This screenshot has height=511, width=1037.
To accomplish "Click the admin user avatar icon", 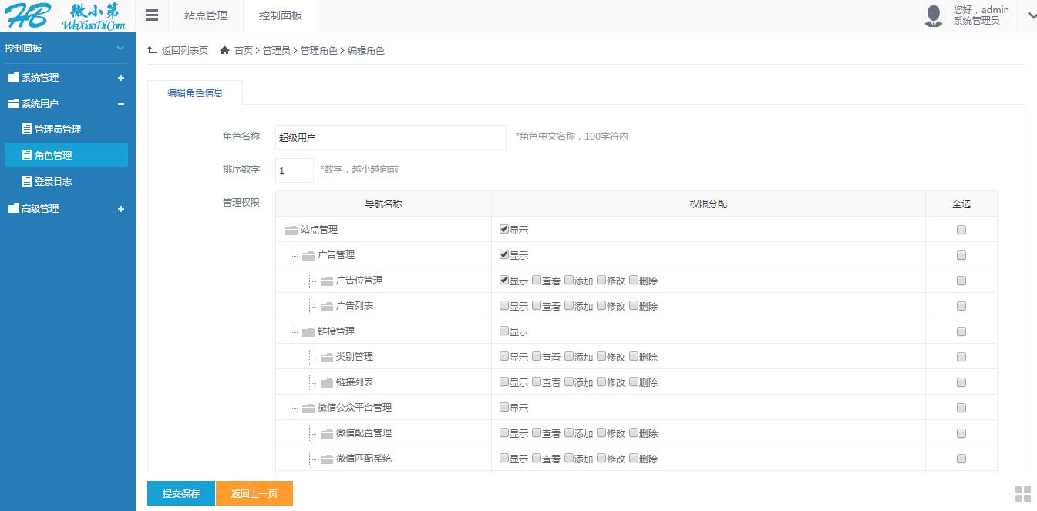I will coord(934,15).
